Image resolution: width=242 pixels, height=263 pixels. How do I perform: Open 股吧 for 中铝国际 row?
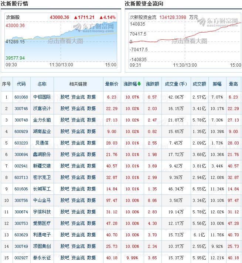[x=65, y=97]
